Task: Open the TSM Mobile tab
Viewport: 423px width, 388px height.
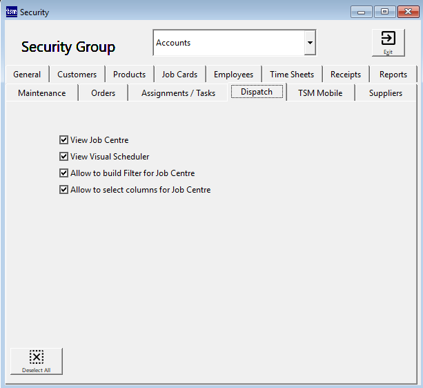Action: tap(319, 93)
